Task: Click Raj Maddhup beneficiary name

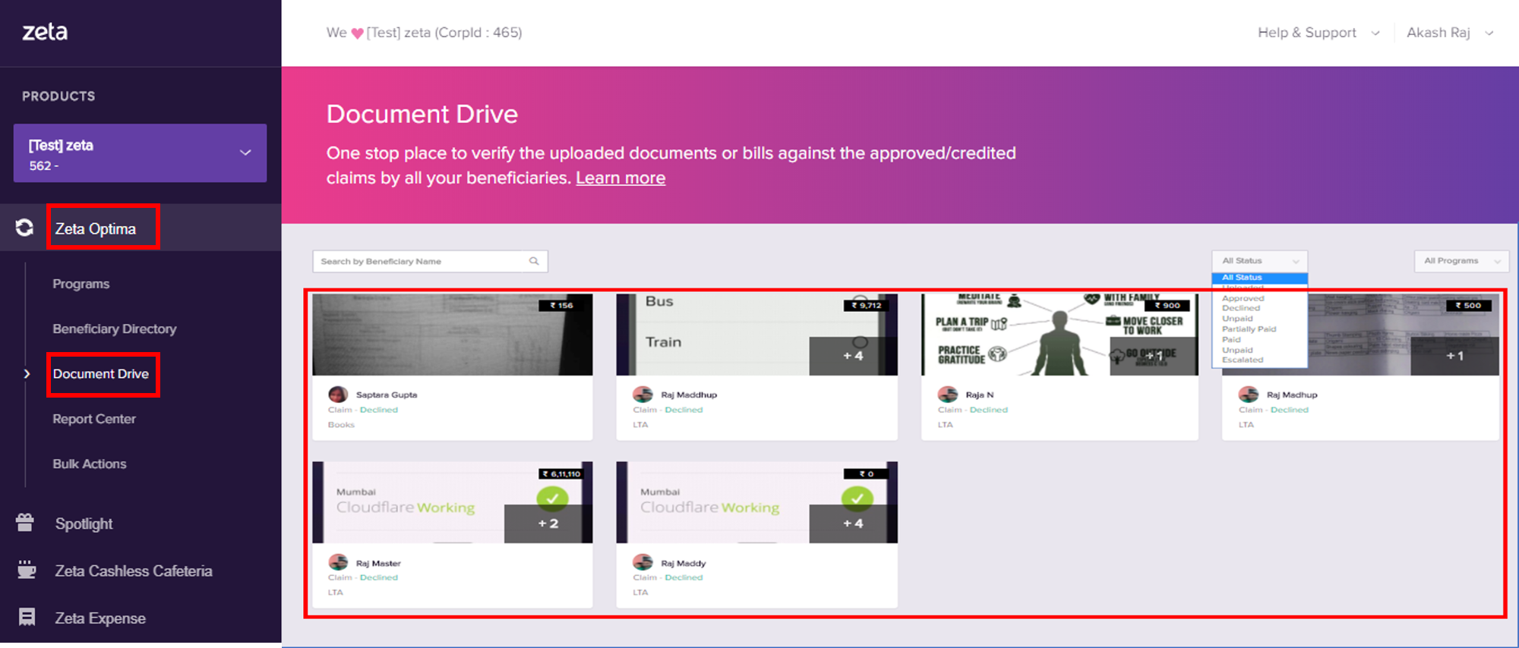Action: coord(688,395)
